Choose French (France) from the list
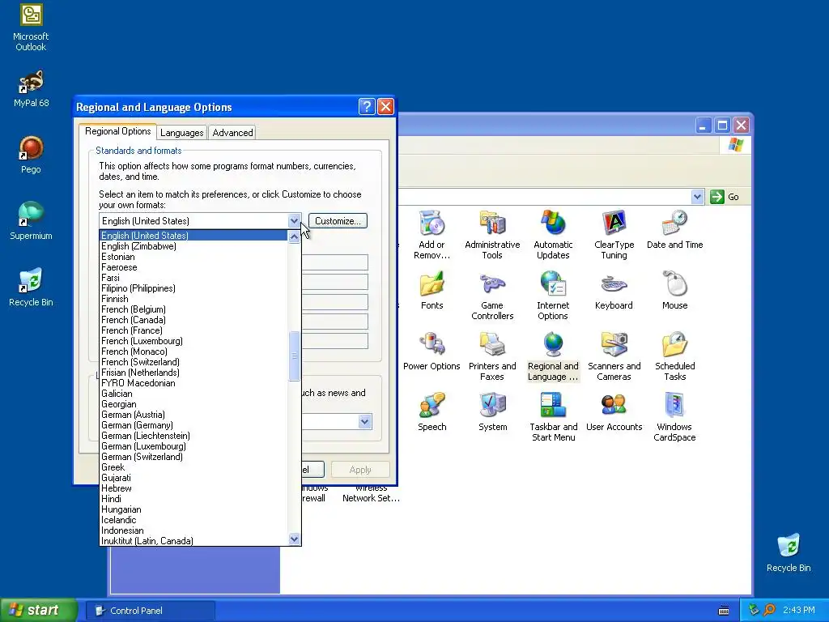The width and height of the screenshot is (829, 622). pyautogui.click(x=193, y=330)
